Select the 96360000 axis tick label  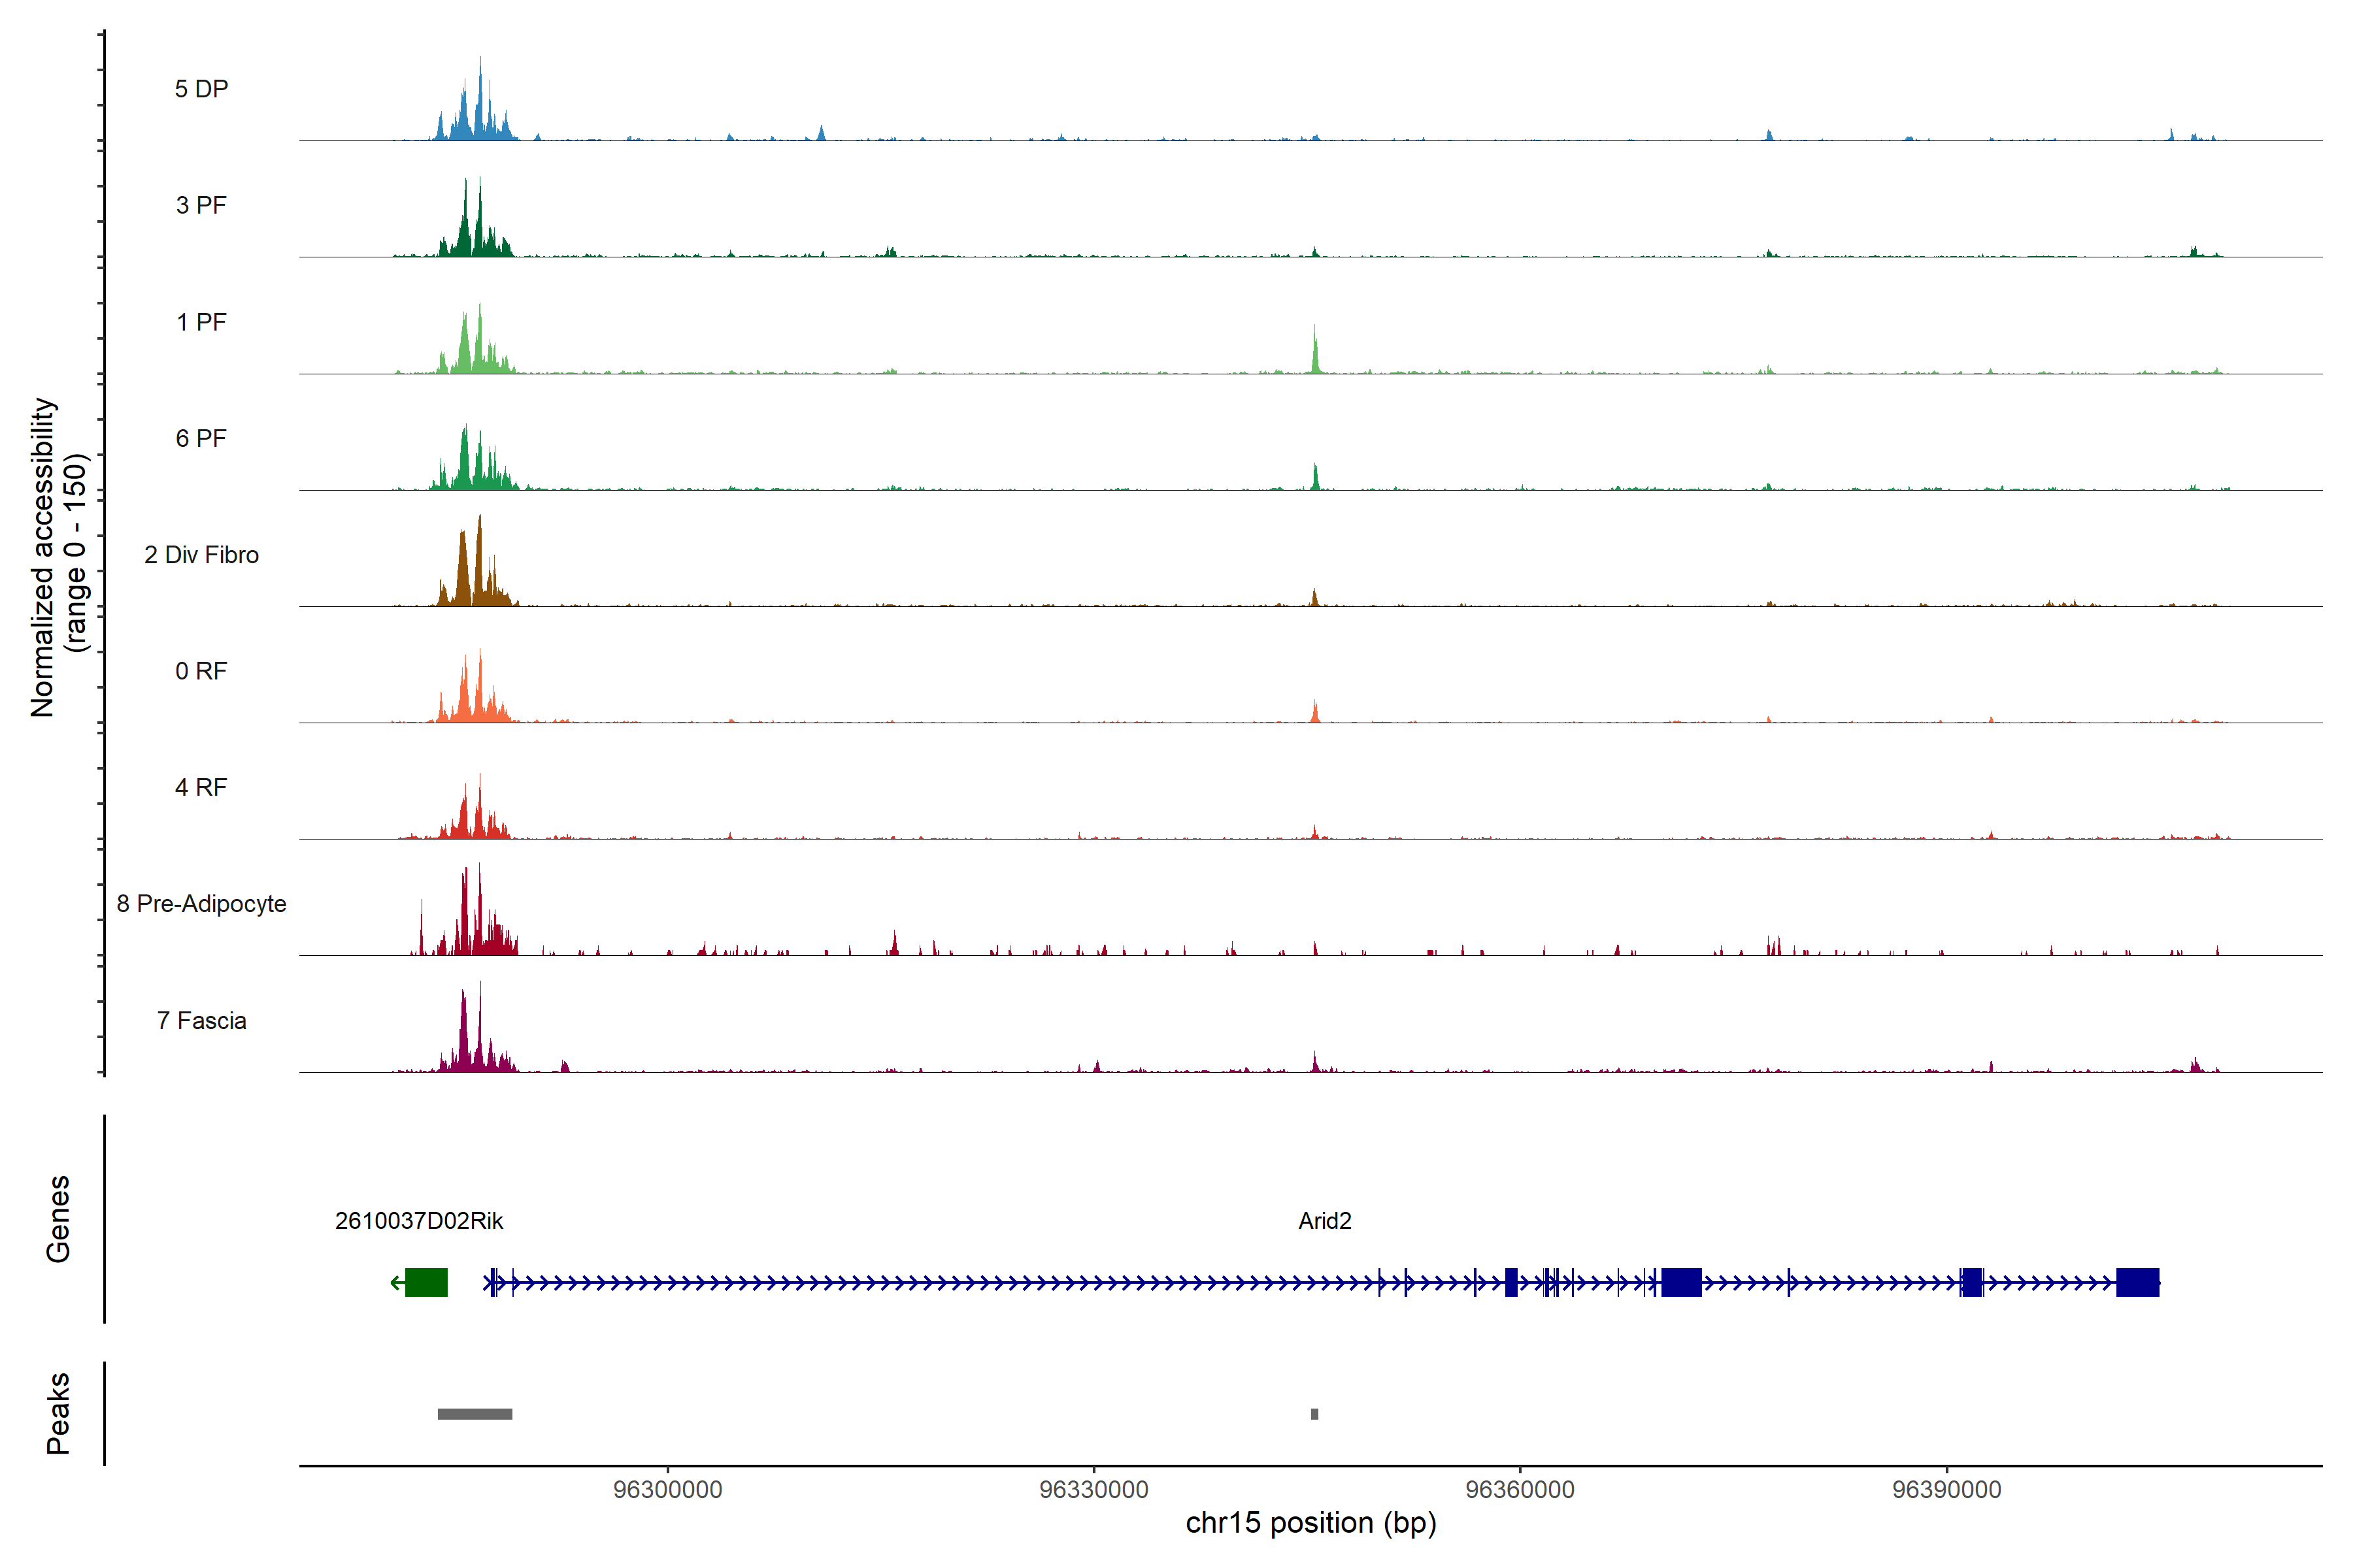tap(1520, 1490)
